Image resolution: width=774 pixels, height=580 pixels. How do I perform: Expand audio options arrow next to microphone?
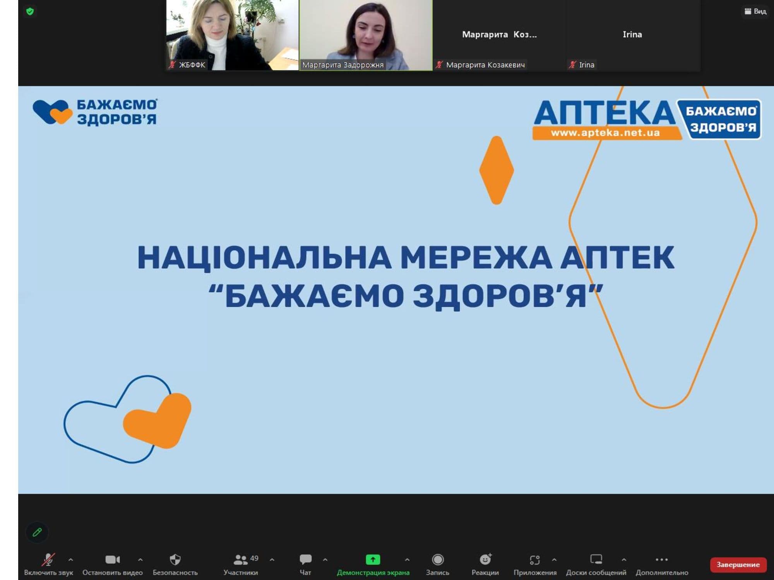(x=71, y=560)
